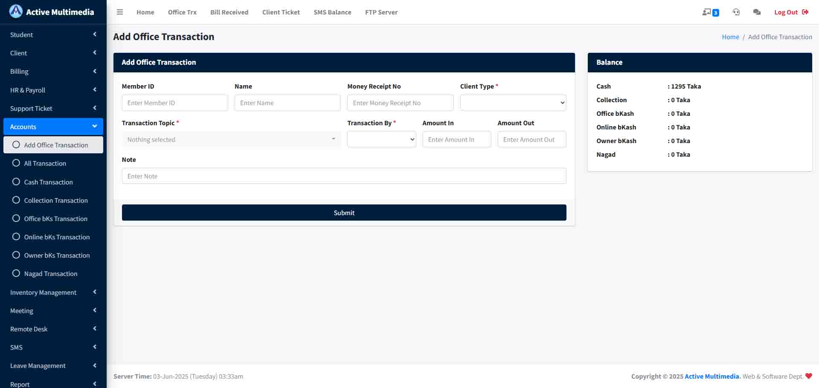Click the "Office bKash" balance label

(615, 114)
